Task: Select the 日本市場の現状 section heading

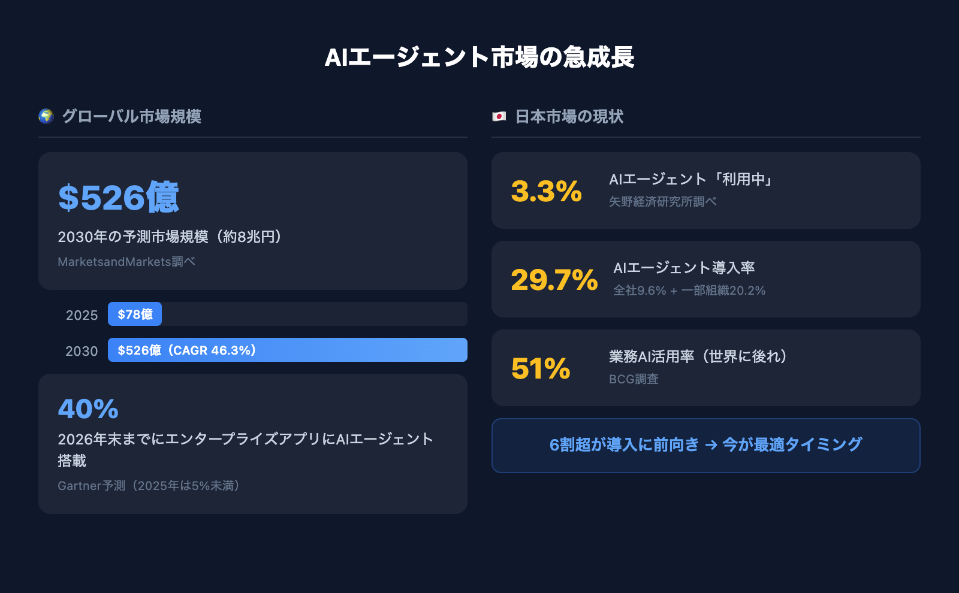Action: 569,116
